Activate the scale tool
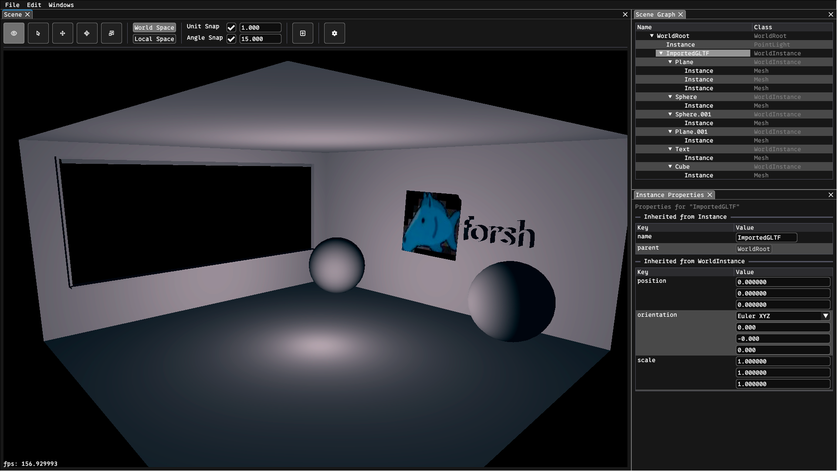This screenshot has width=837, height=471. (112, 33)
